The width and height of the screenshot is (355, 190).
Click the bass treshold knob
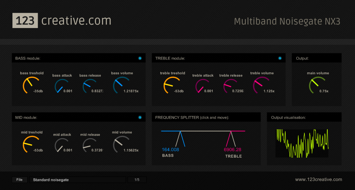31,85
